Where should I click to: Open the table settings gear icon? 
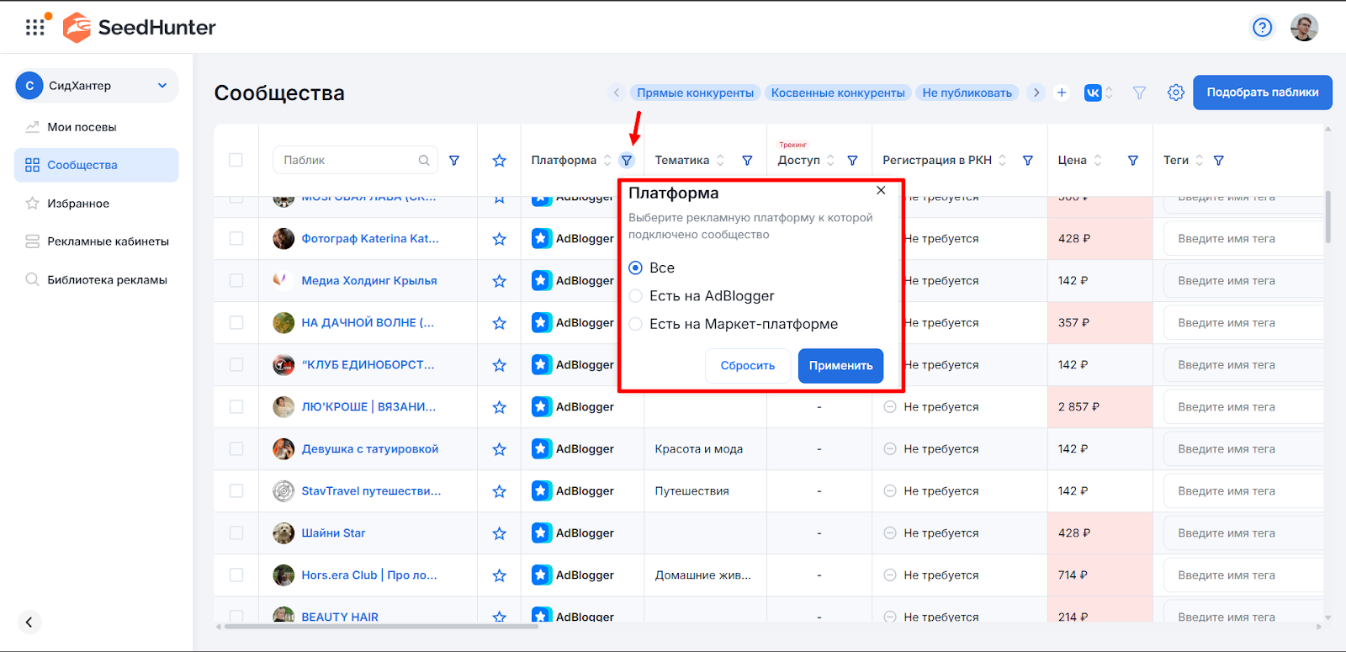[1175, 93]
